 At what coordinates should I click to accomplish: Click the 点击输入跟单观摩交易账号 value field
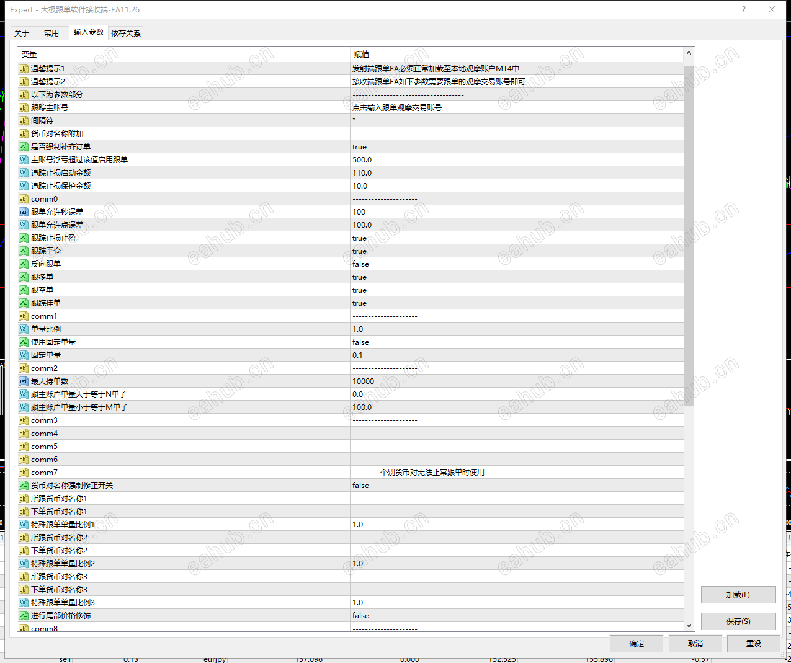click(x=517, y=108)
